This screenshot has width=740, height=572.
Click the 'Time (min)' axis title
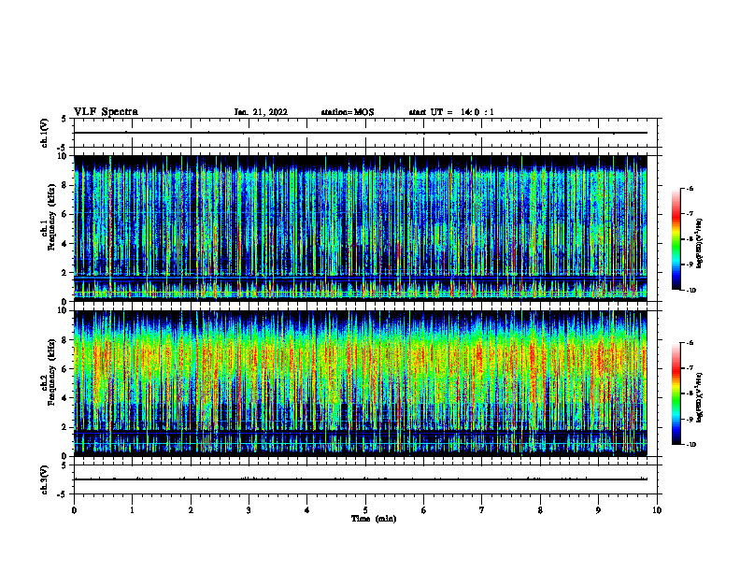(374, 519)
